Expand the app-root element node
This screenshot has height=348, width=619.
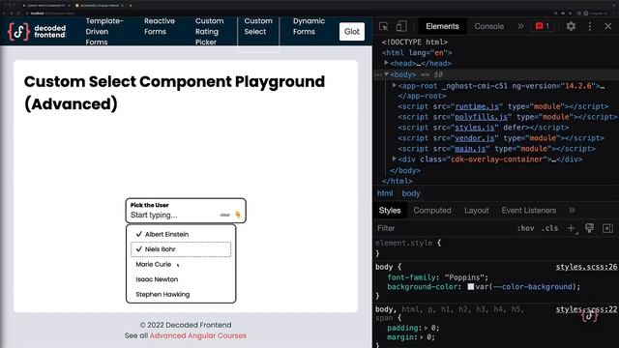[x=394, y=85]
